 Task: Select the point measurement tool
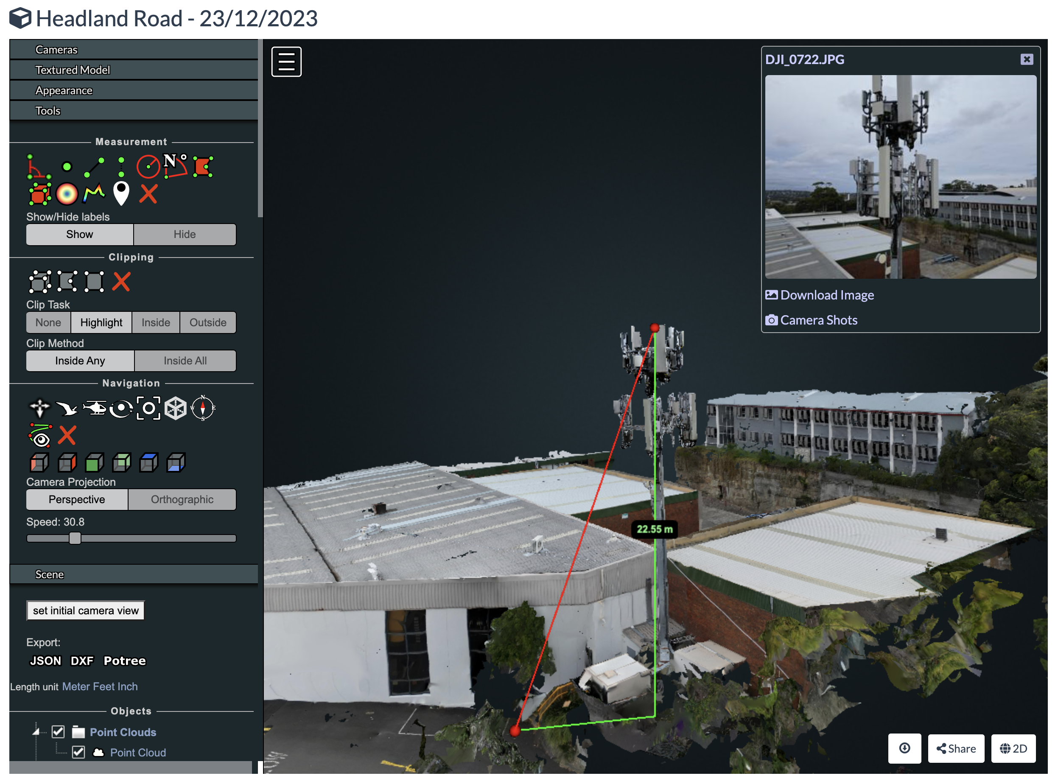click(x=67, y=167)
